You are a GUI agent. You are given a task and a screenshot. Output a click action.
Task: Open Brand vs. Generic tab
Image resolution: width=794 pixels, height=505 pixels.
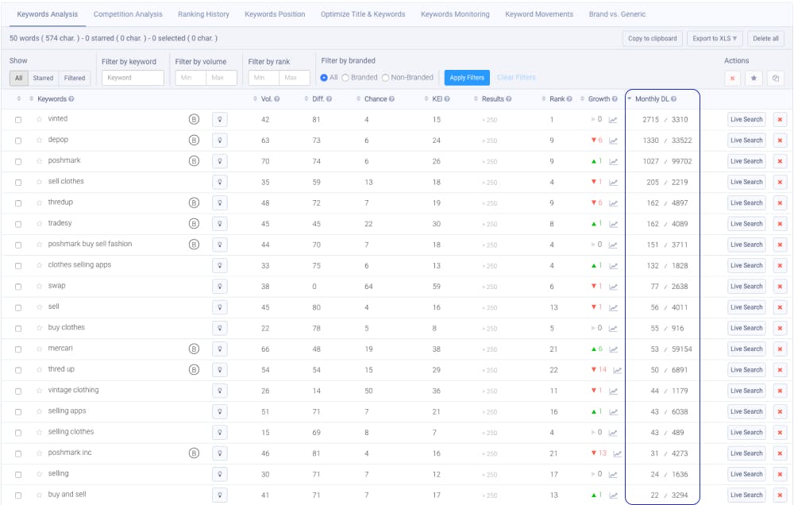tap(617, 14)
